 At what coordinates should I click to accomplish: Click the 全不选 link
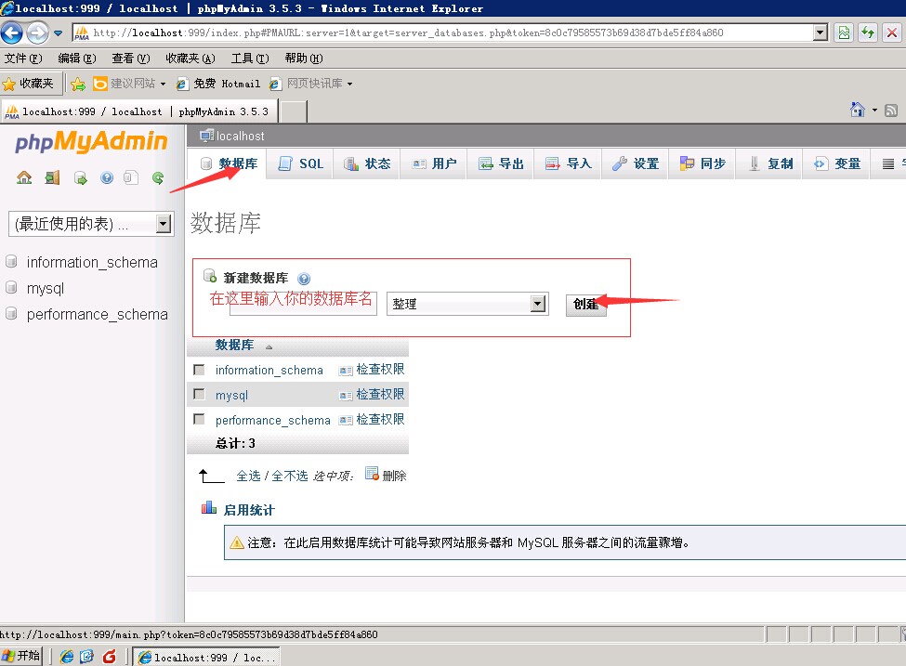click(x=290, y=476)
